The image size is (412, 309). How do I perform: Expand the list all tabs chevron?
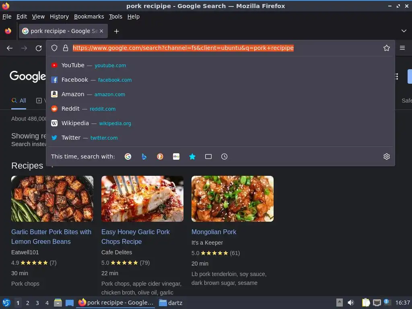pyautogui.click(x=404, y=31)
